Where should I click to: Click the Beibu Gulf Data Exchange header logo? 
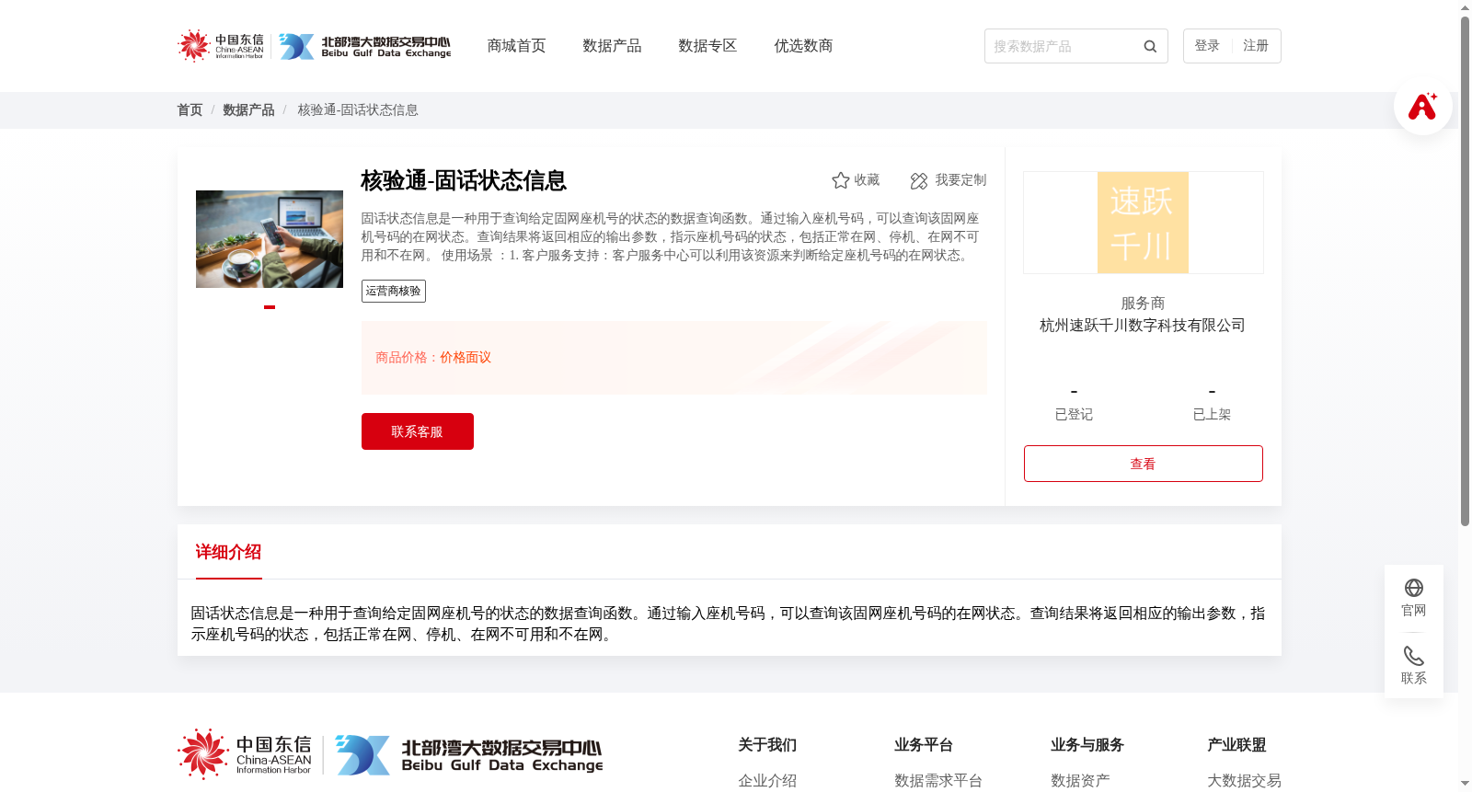pyautogui.click(x=365, y=46)
